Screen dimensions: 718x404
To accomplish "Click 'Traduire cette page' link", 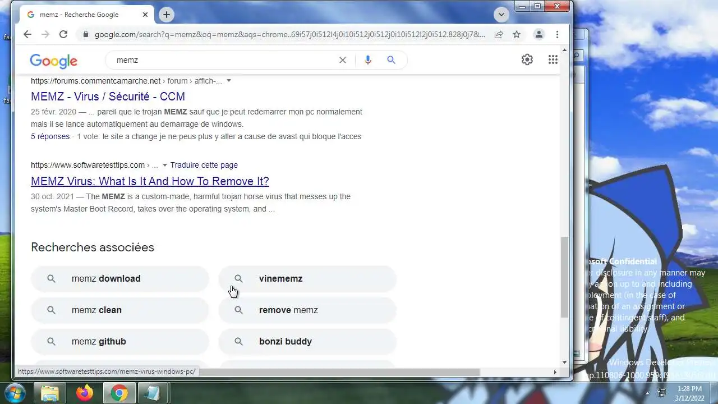I will point(204,165).
